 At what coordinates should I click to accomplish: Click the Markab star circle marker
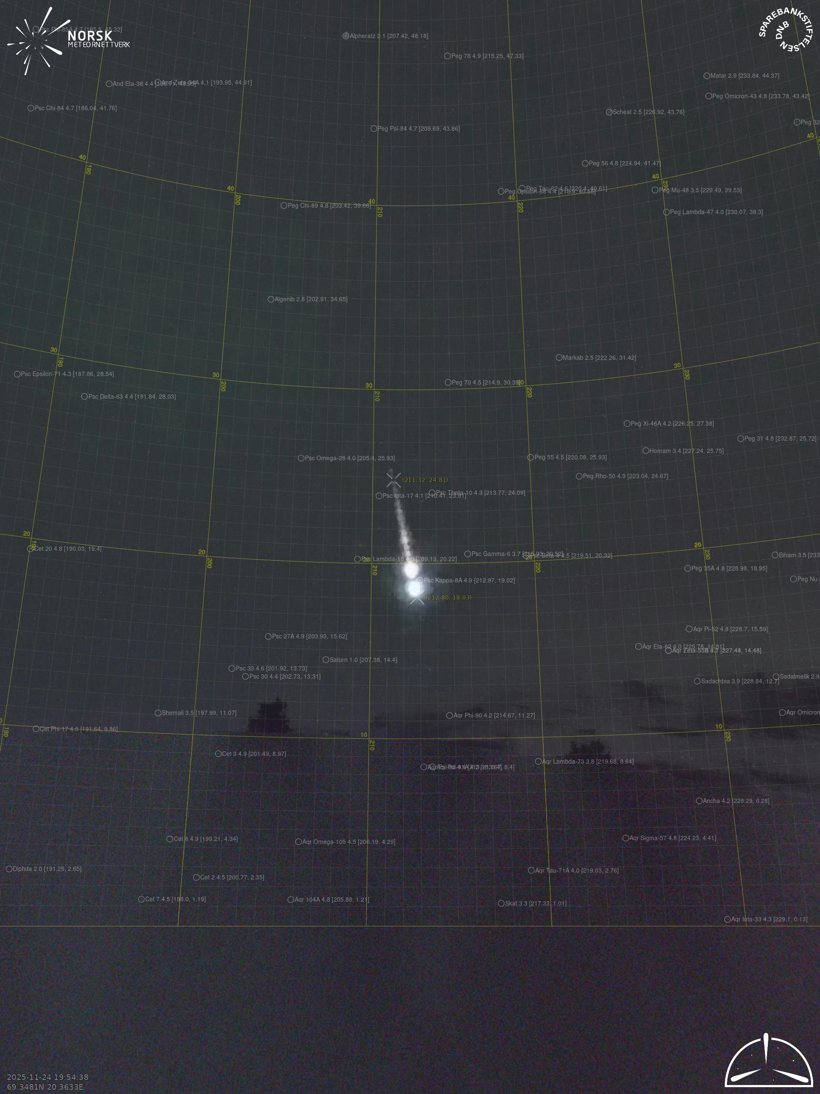pos(559,357)
